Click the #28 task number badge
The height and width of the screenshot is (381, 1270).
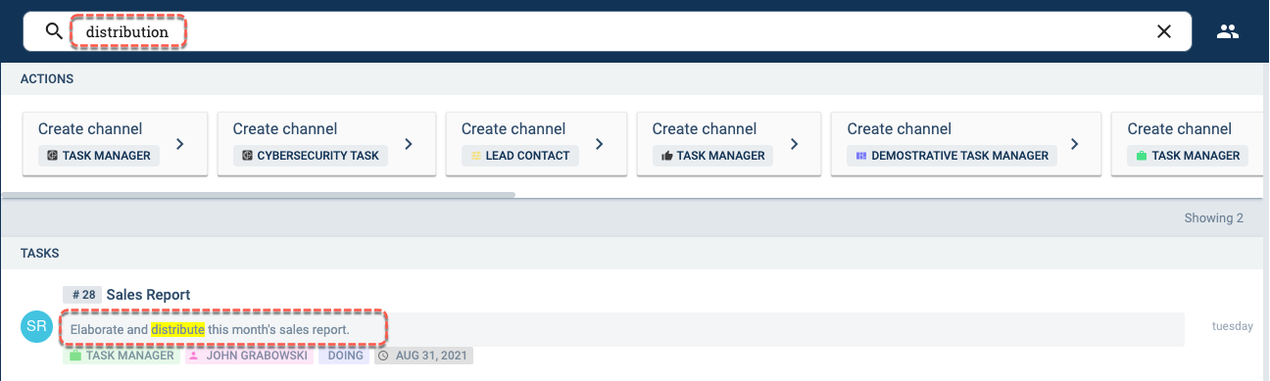tap(82, 295)
